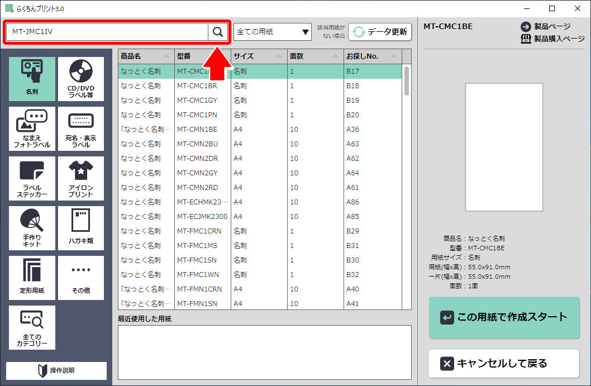Image resolution: width=591 pixels, height=386 pixels.
Task: Start creation with この用紙で作成スタート
Action: point(504,317)
